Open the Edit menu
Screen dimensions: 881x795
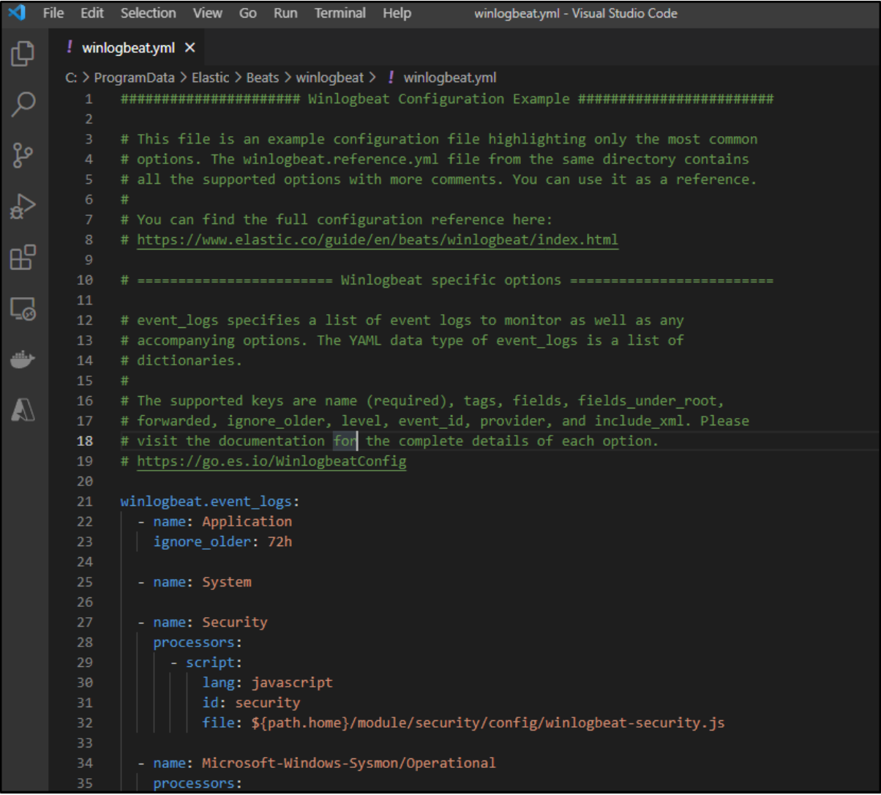tap(92, 13)
